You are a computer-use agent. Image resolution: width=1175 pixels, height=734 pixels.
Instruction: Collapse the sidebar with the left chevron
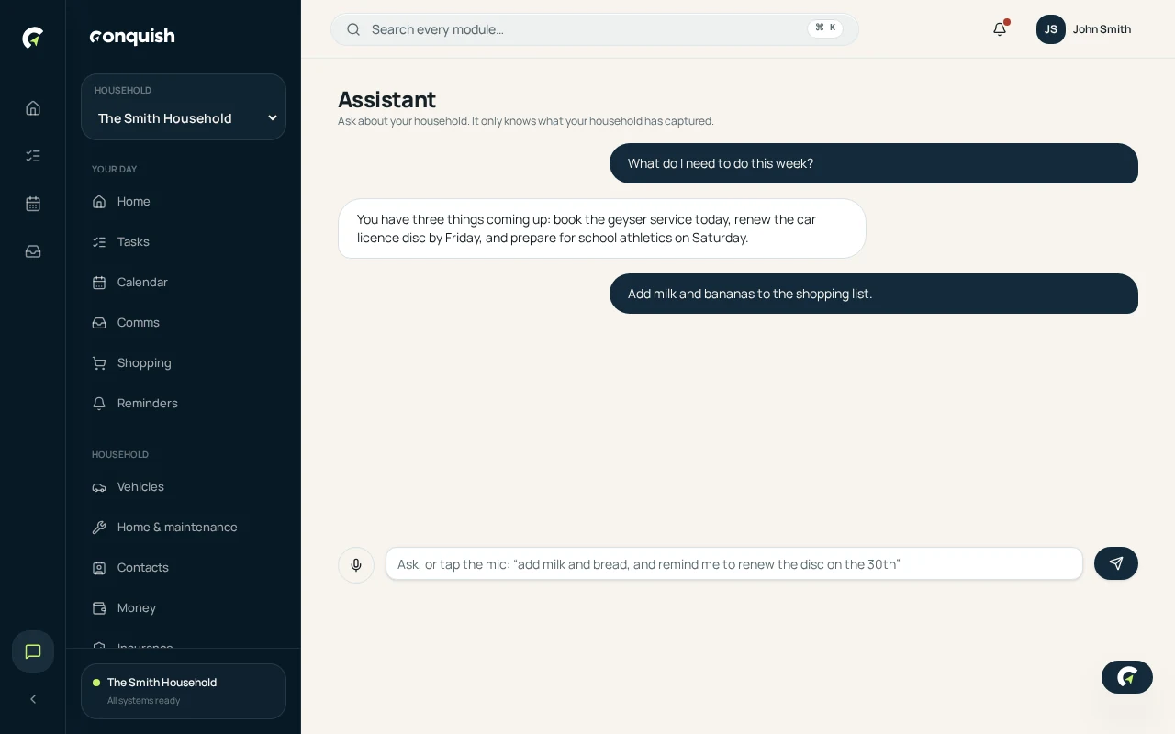pos(33,699)
